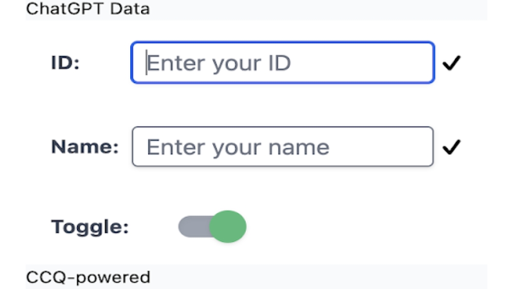Image resolution: width=513 pixels, height=289 pixels.
Task: Click into the "Enter your name" text box
Action: tap(282, 147)
